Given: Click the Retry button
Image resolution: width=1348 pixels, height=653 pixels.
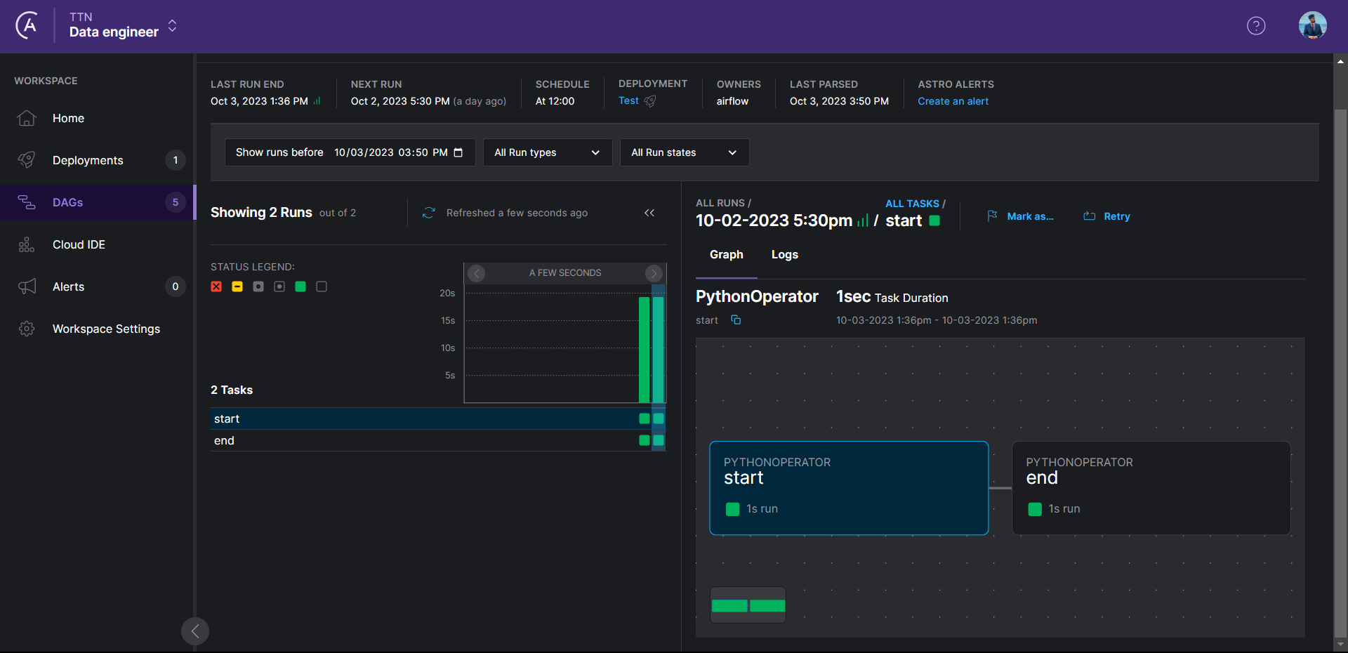Looking at the screenshot, I should pos(1106,216).
